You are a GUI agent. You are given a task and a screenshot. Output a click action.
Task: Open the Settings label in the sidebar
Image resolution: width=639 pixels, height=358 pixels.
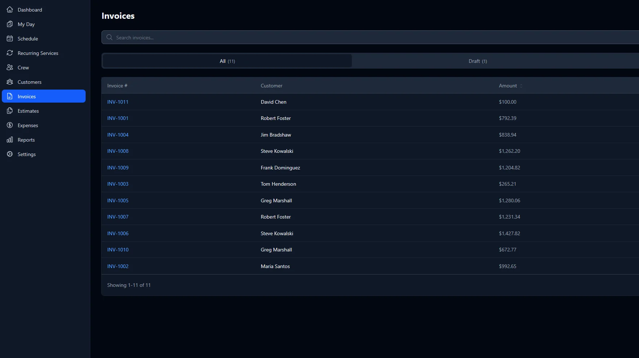27,154
